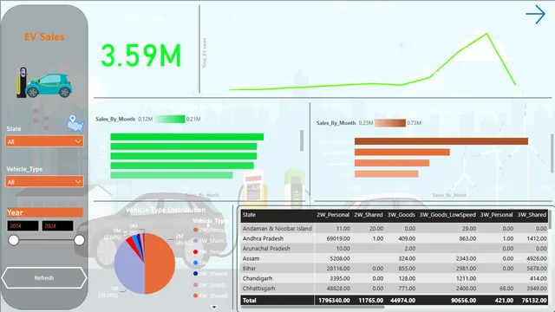Sort by 3W_Goods_LowSpeed column header

447,215
